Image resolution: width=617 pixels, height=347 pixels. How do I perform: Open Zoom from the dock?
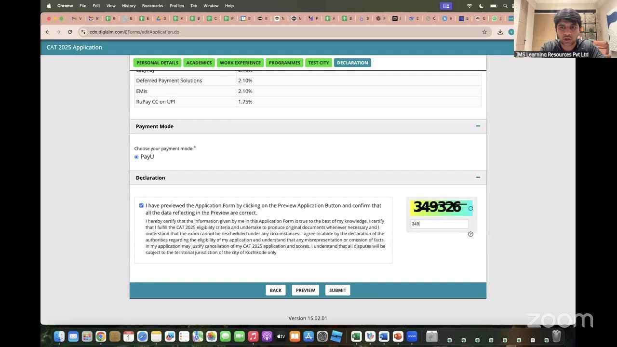pyautogui.click(x=412, y=336)
